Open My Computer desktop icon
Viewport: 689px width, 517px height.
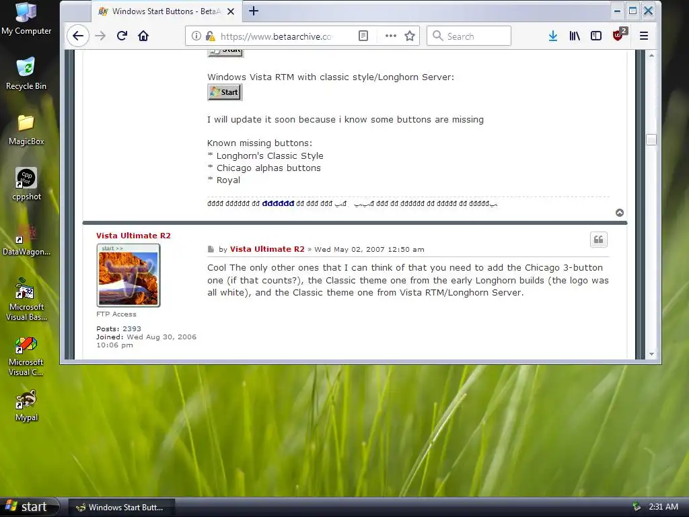pos(26,19)
